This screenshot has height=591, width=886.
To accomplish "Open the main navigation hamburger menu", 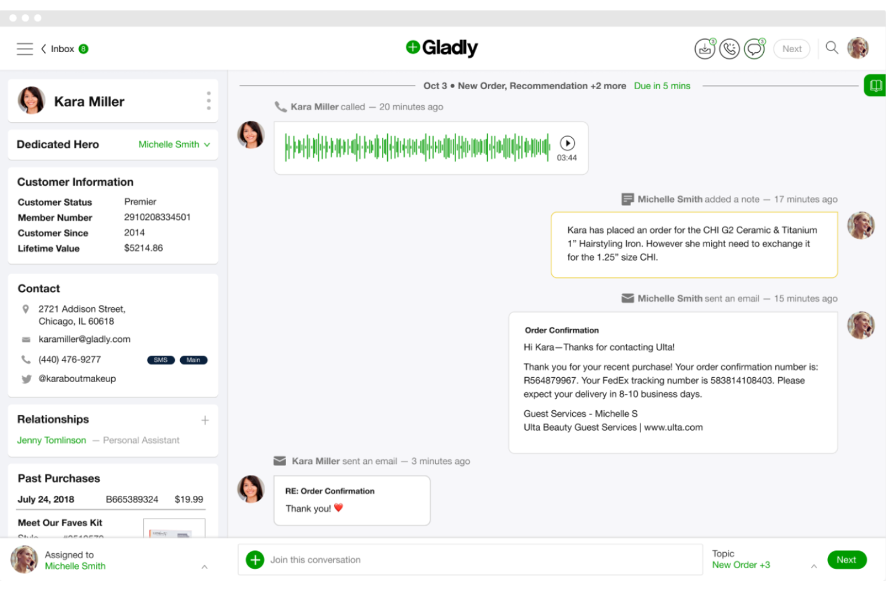I will 24,49.
